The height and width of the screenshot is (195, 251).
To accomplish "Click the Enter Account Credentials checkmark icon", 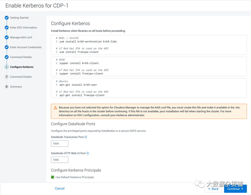I will [x=7, y=47].
